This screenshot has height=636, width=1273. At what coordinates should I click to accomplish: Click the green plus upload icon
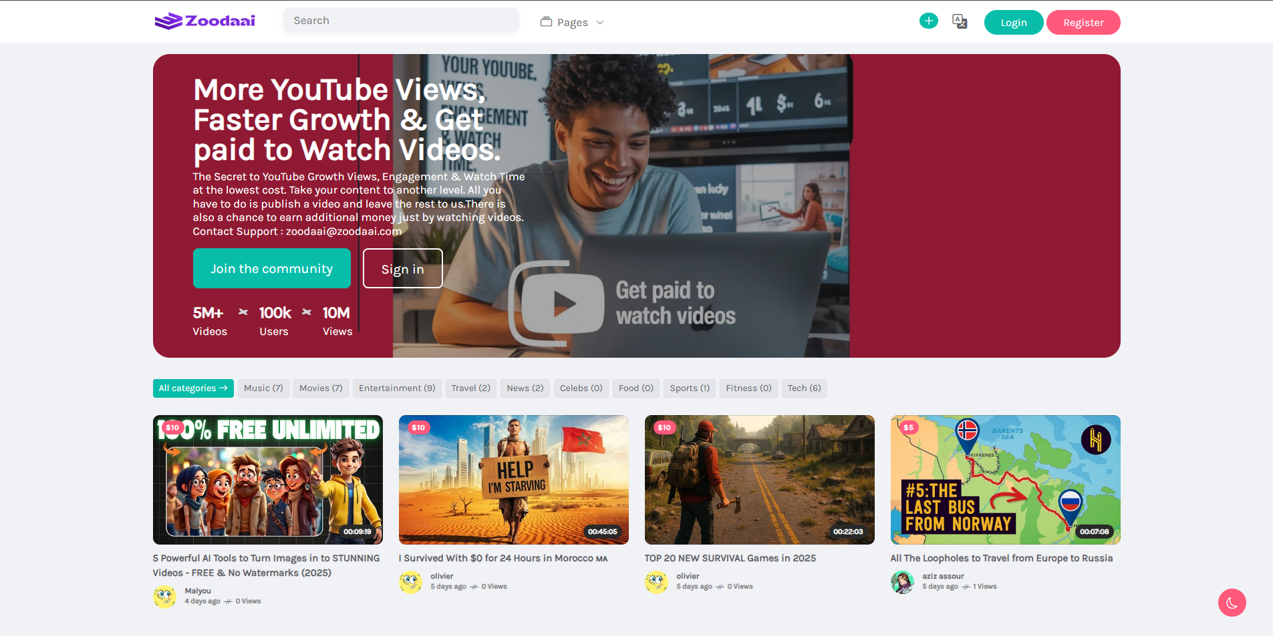click(x=928, y=21)
